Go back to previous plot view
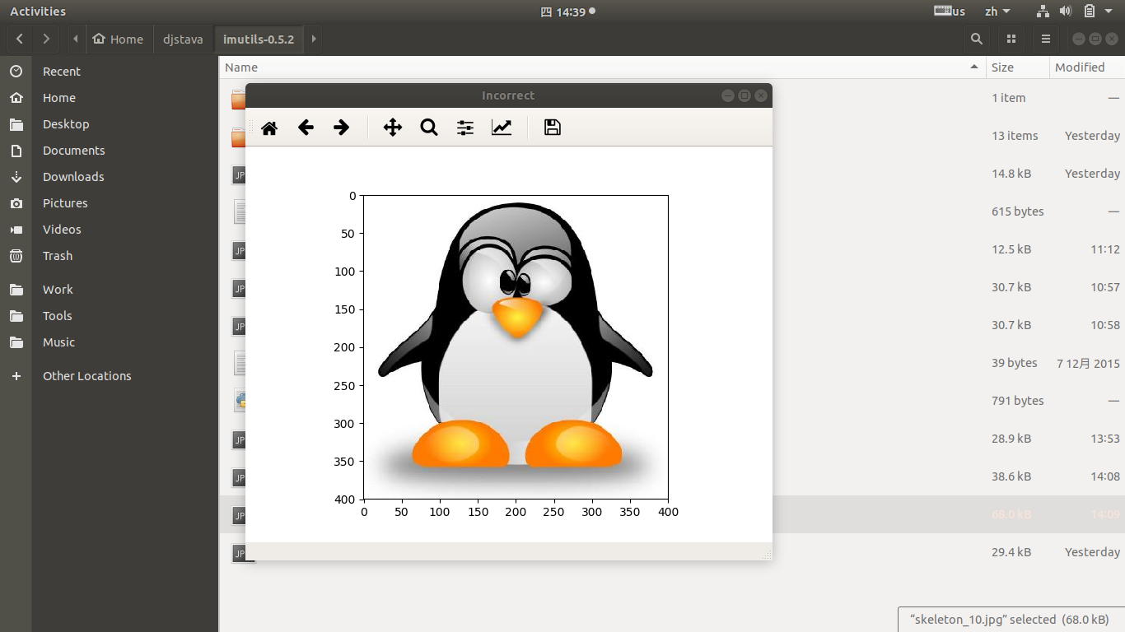Screen dimensions: 1125x632 (306, 128)
